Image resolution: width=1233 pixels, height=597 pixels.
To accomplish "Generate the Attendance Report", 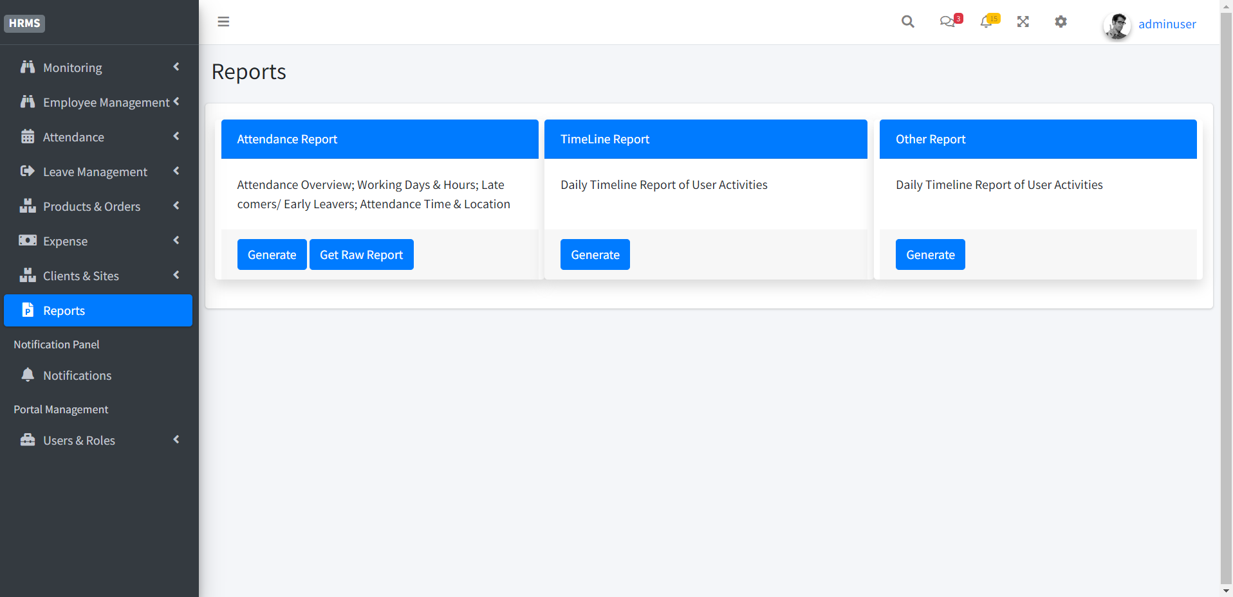I will (x=272, y=254).
